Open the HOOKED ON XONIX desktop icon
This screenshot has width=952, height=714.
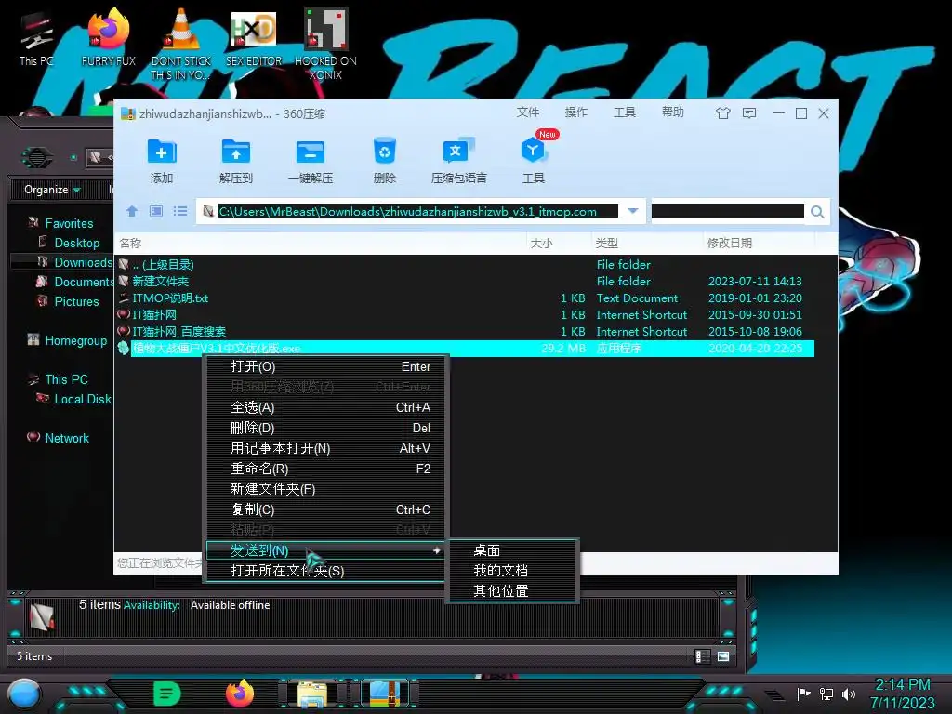325,44
